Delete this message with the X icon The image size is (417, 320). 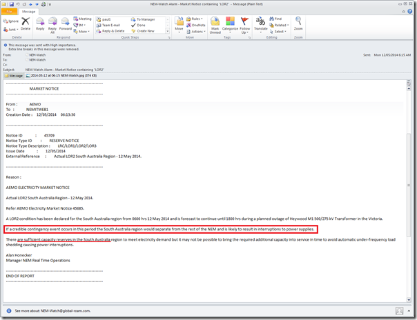pos(26,23)
